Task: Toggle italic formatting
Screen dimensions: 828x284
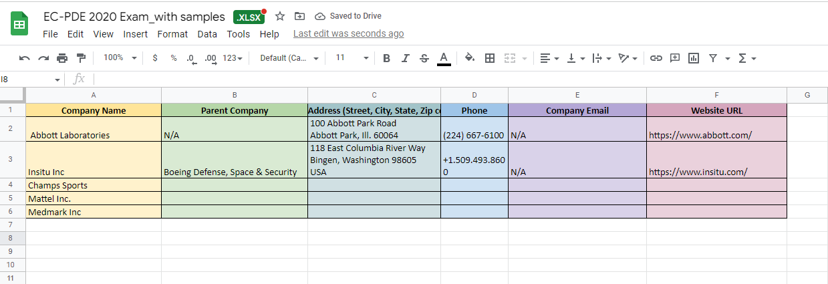Action: (x=405, y=58)
